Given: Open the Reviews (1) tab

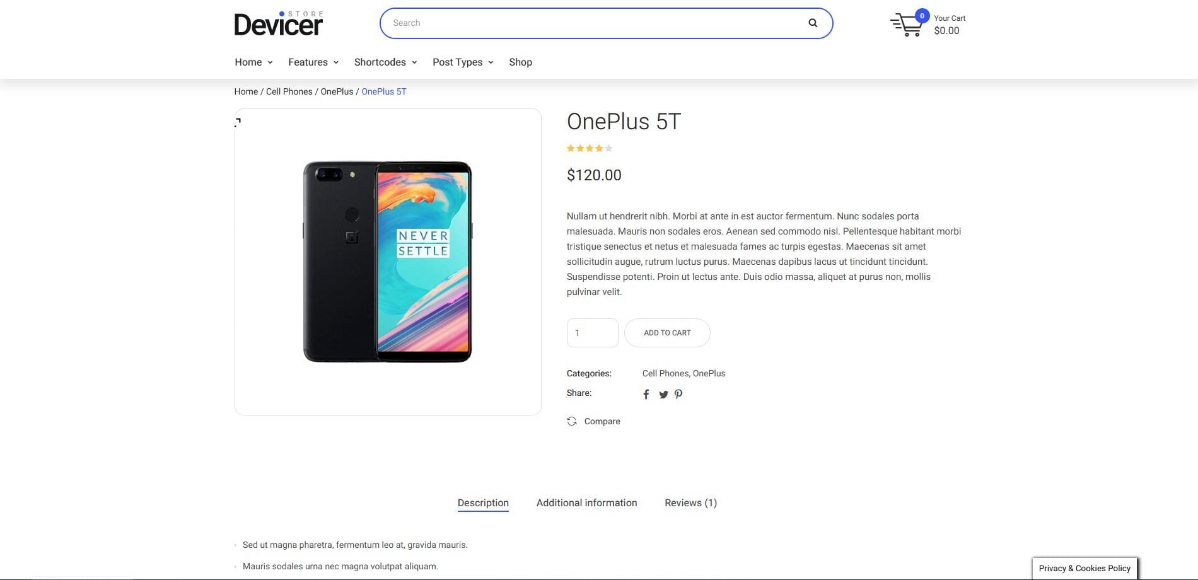Looking at the screenshot, I should click(x=690, y=503).
